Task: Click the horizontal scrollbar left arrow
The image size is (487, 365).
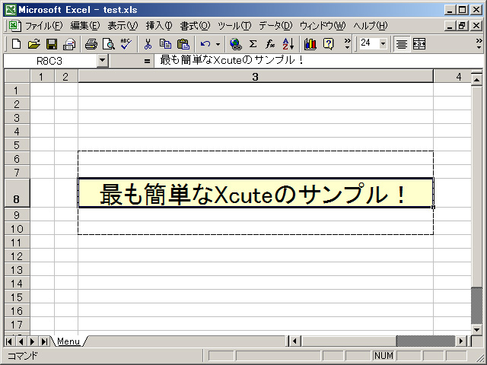Action: click(294, 341)
